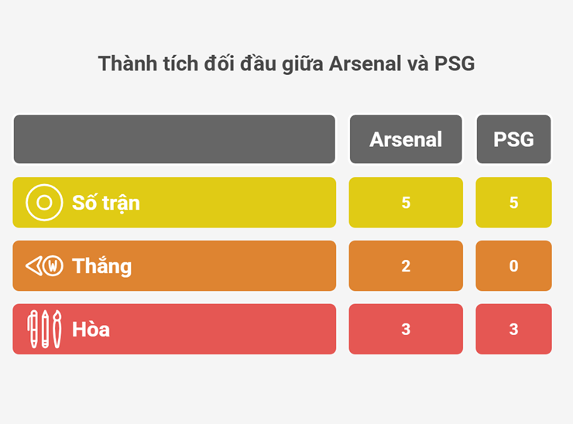Click the Số trận row label text

click(x=106, y=203)
